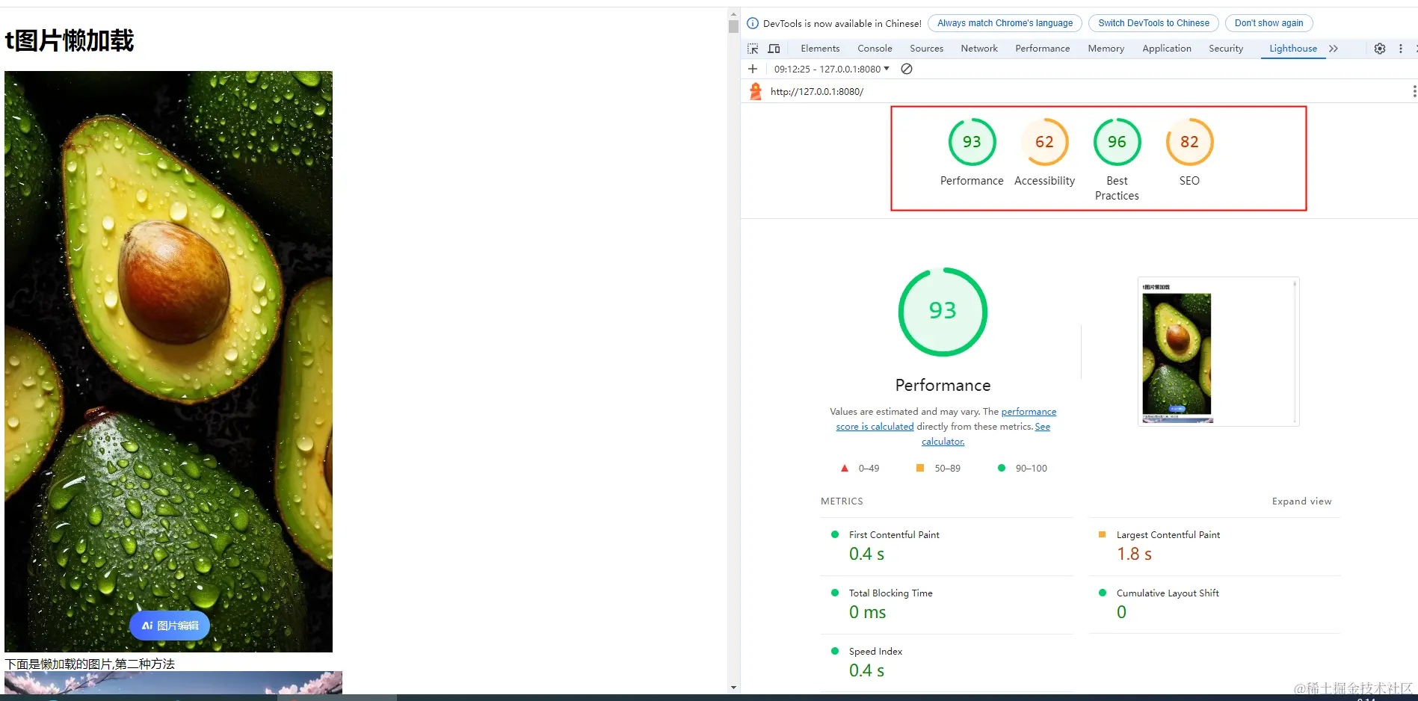This screenshot has width=1418, height=701.
Task: Open Lighthouse report tools three-dot menu
Action: click(x=1414, y=91)
